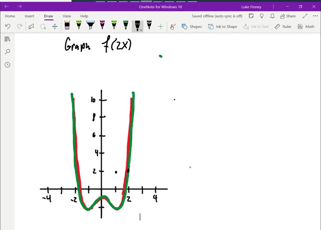Image resolution: width=321 pixels, height=230 pixels.
Task: Switch to the Insert tab
Action: click(29, 16)
